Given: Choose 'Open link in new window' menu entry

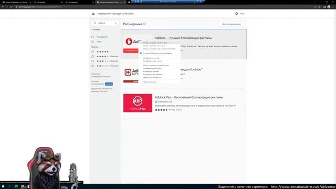Looking at the screenshot, I should (x=160, y=46).
